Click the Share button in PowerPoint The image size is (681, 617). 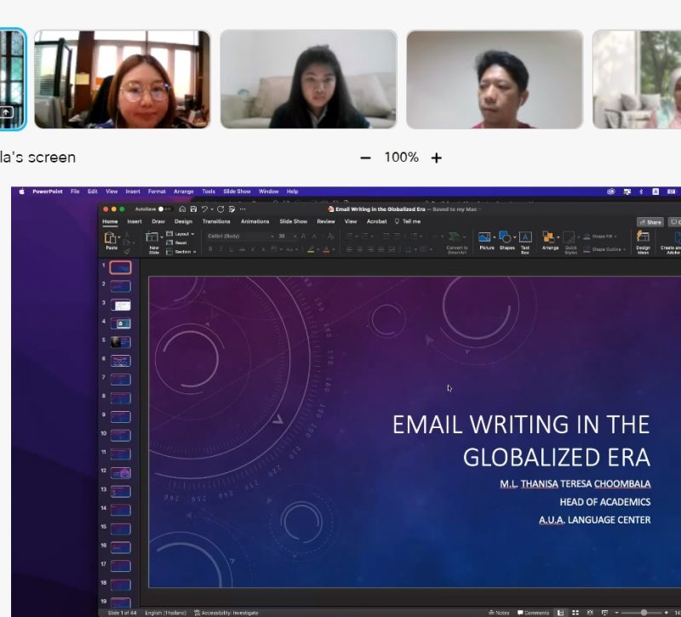[x=650, y=222]
